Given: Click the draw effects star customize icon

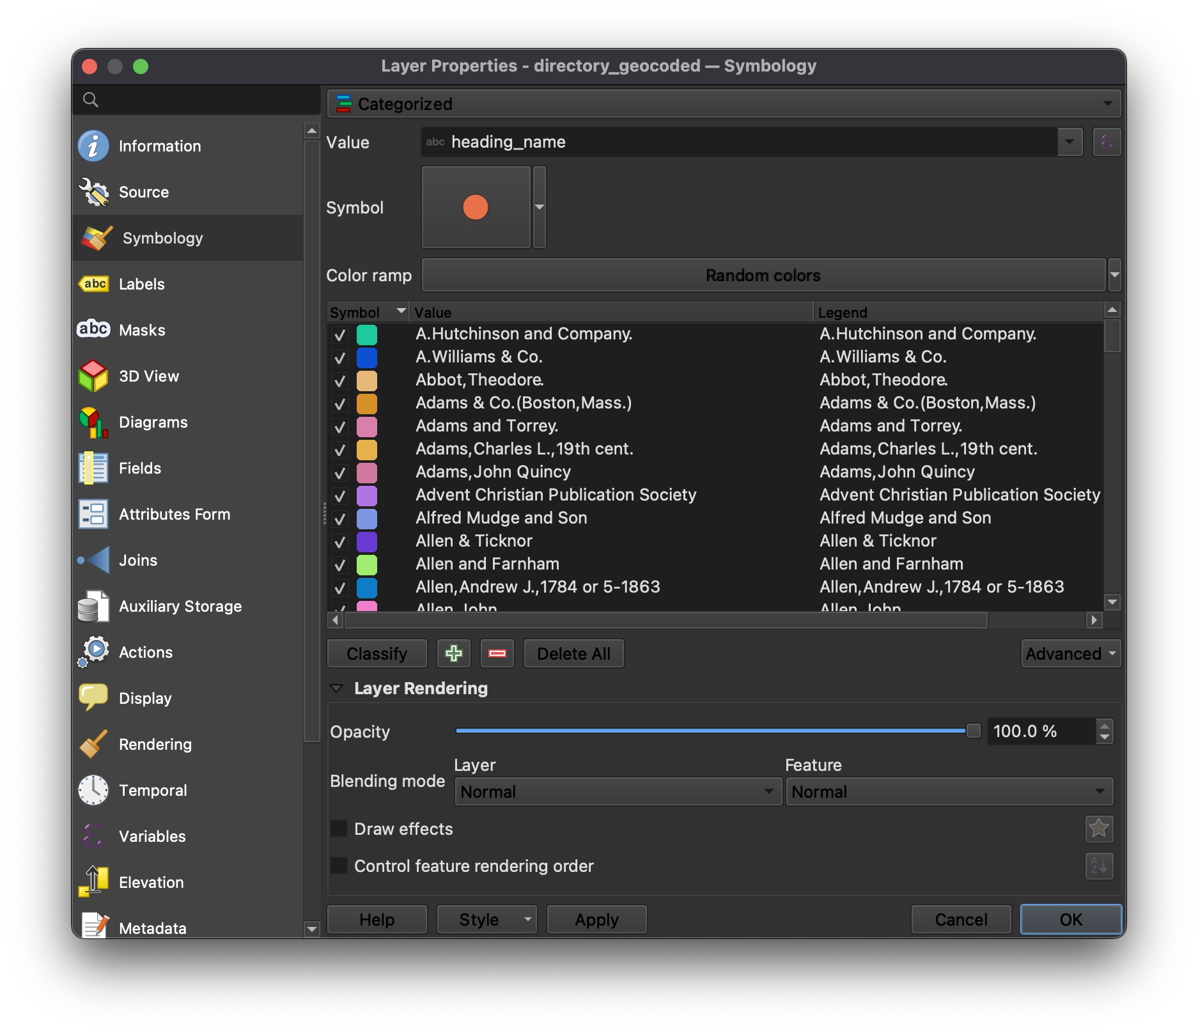Looking at the screenshot, I should (x=1099, y=829).
